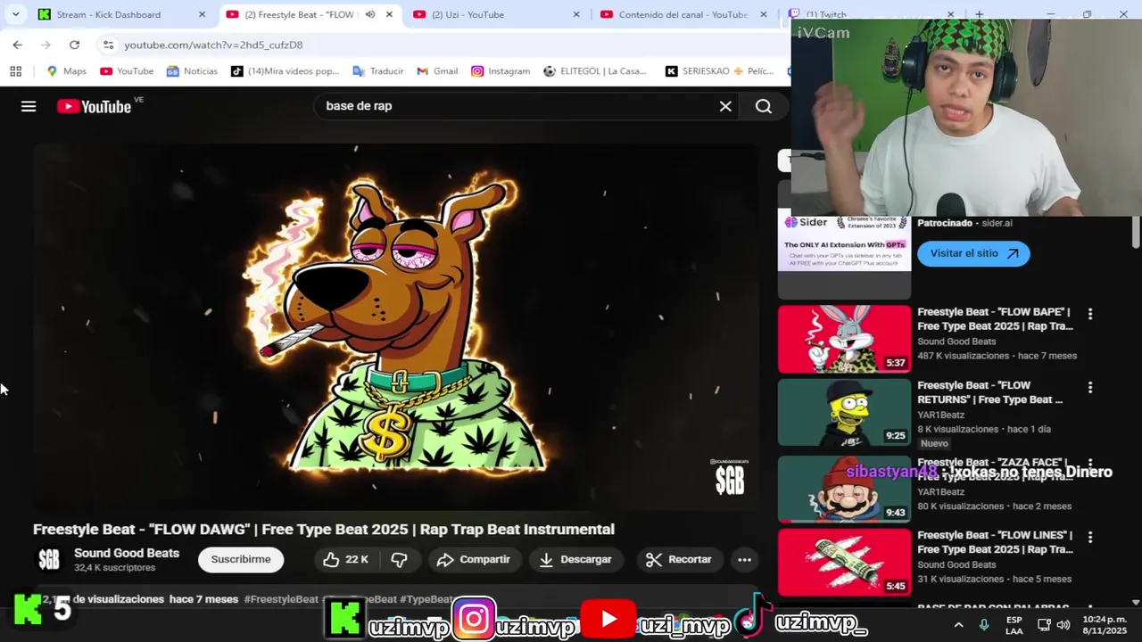Reload the current page
Screen dimensions: 1142x642
tap(74, 45)
